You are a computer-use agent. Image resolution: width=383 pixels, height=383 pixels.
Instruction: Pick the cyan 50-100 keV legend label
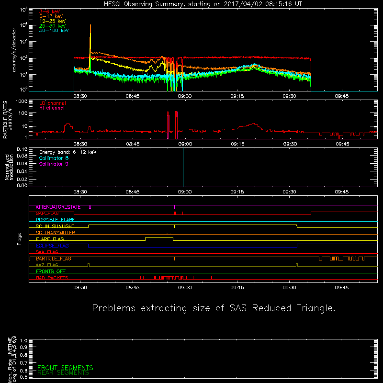pos(54,31)
